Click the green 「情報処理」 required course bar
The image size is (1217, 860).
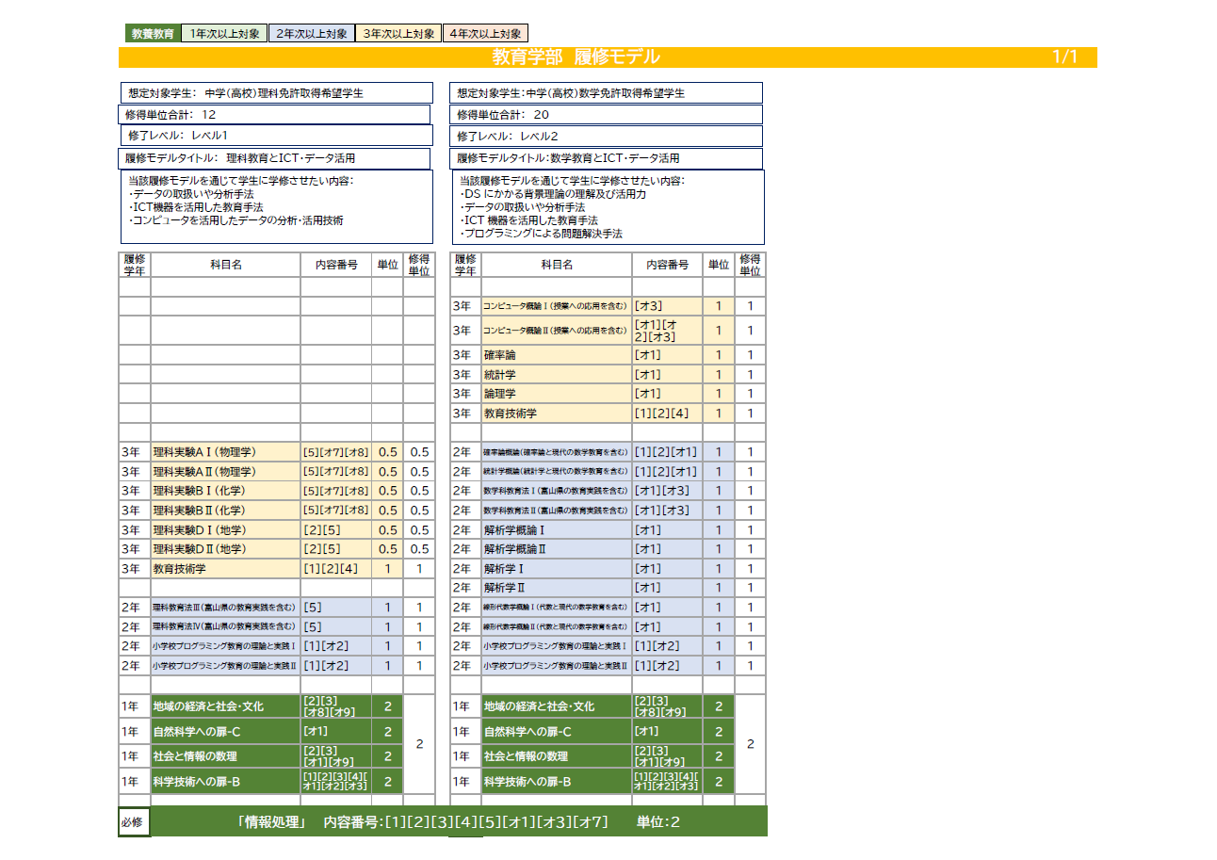(459, 822)
